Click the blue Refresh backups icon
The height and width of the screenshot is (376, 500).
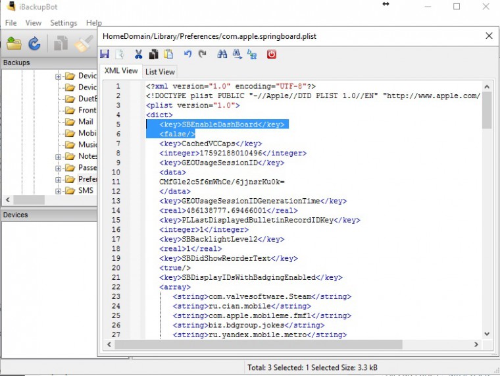tap(34, 44)
